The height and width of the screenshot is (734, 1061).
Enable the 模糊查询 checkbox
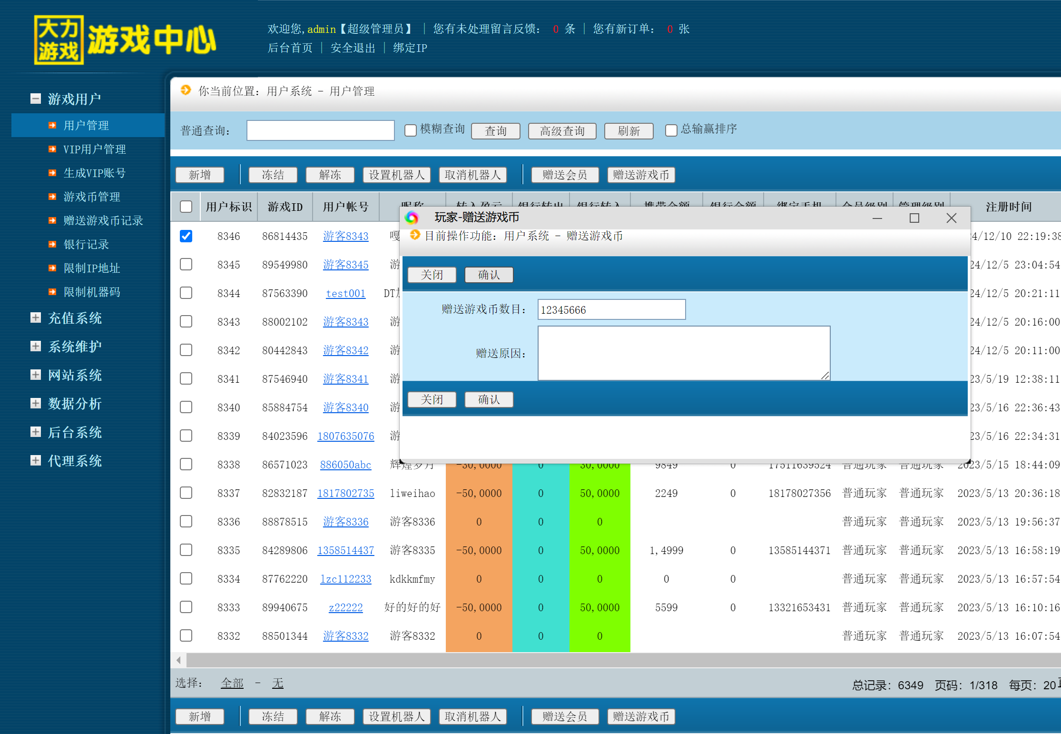pos(410,130)
